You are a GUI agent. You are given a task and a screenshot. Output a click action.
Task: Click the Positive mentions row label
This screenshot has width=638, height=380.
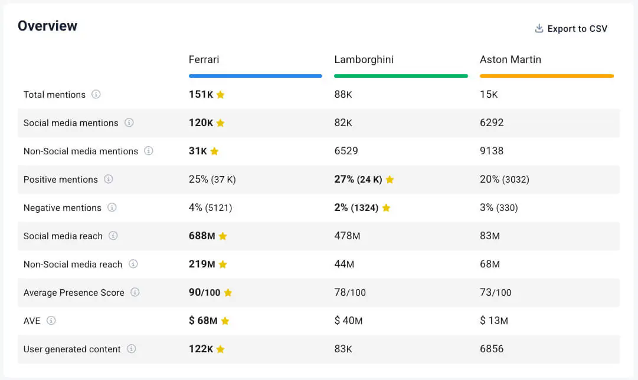(x=61, y=180)
